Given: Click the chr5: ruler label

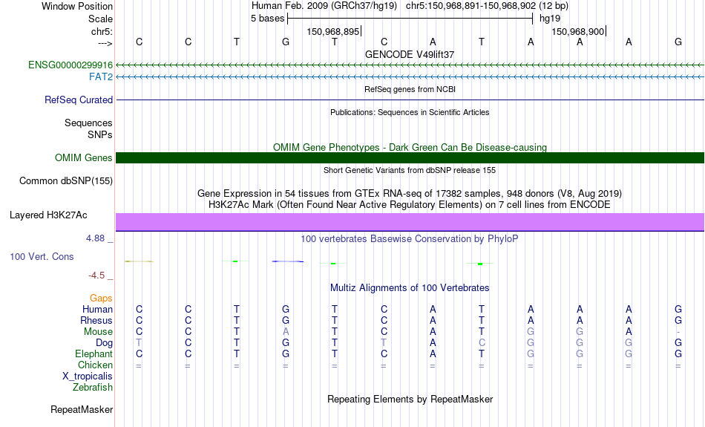Looking at the screenshot, I should tap(102, 31).
